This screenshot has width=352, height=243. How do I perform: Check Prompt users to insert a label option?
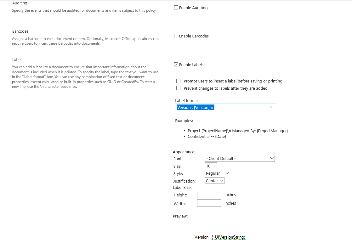click(x=178, y=81)
